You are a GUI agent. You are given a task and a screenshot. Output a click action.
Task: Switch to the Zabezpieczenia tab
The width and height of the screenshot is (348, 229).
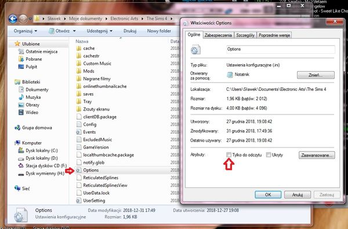point(218,35)
